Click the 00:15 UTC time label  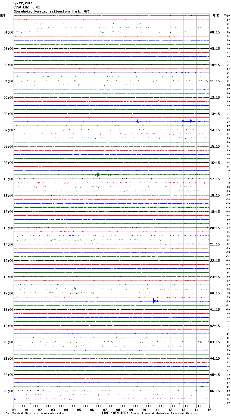click(215, 293)
